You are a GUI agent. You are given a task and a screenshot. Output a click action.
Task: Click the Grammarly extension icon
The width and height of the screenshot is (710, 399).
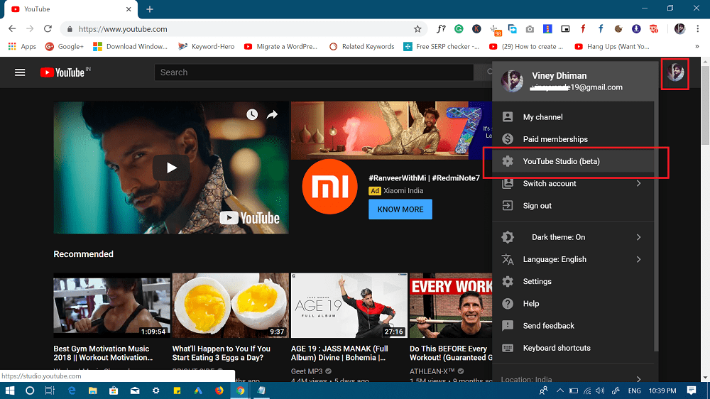pyautogui.click(x=459, y=29)
